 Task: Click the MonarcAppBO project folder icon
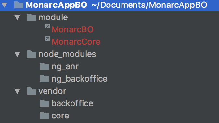[19, 5]
